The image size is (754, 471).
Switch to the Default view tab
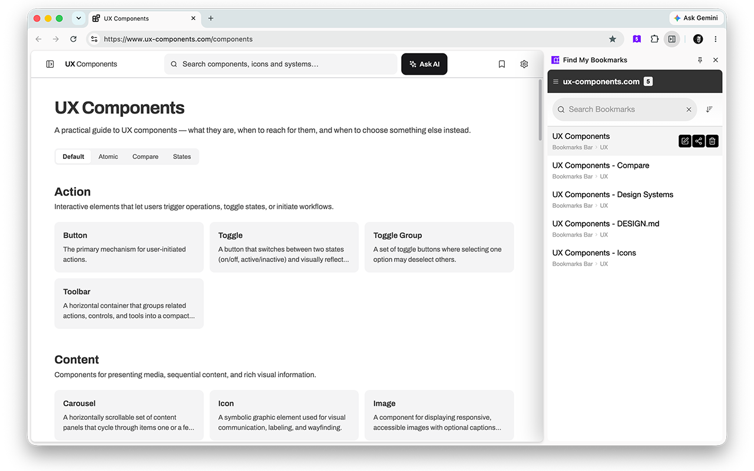74,157
